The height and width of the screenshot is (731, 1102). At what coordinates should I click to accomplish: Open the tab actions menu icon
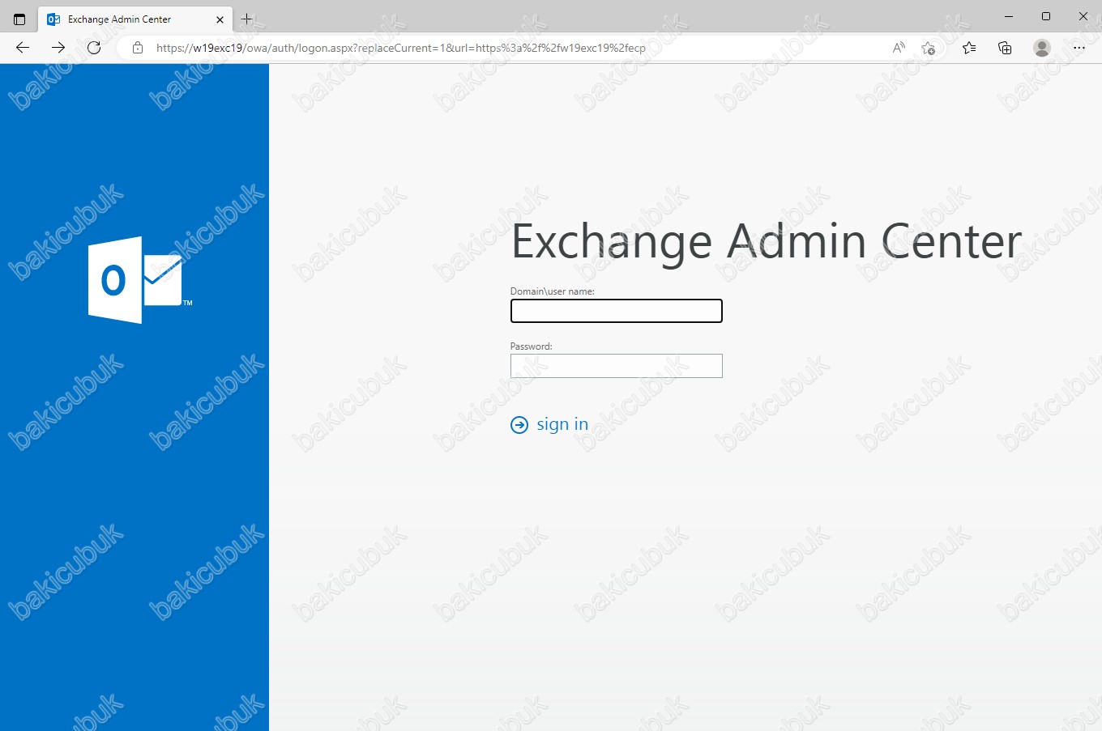pyautogui.click(x=19, y=19)
